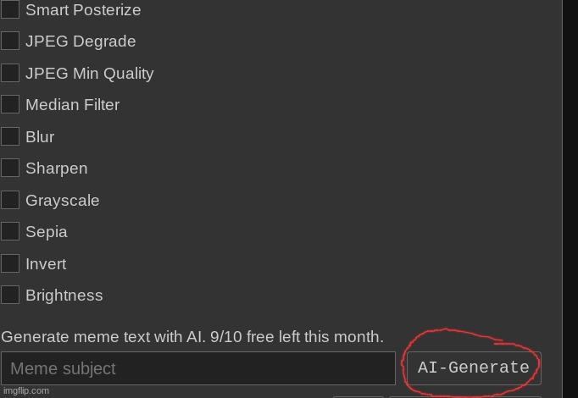Click the dark vertical scrollbar strip

pos(570,199)
